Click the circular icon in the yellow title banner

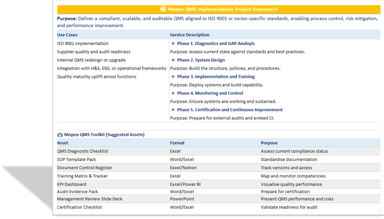point(163,9)
